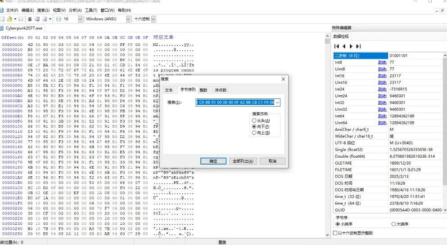Open a file using the folder icon
This screenshot has width=447, height=245.
9,19
